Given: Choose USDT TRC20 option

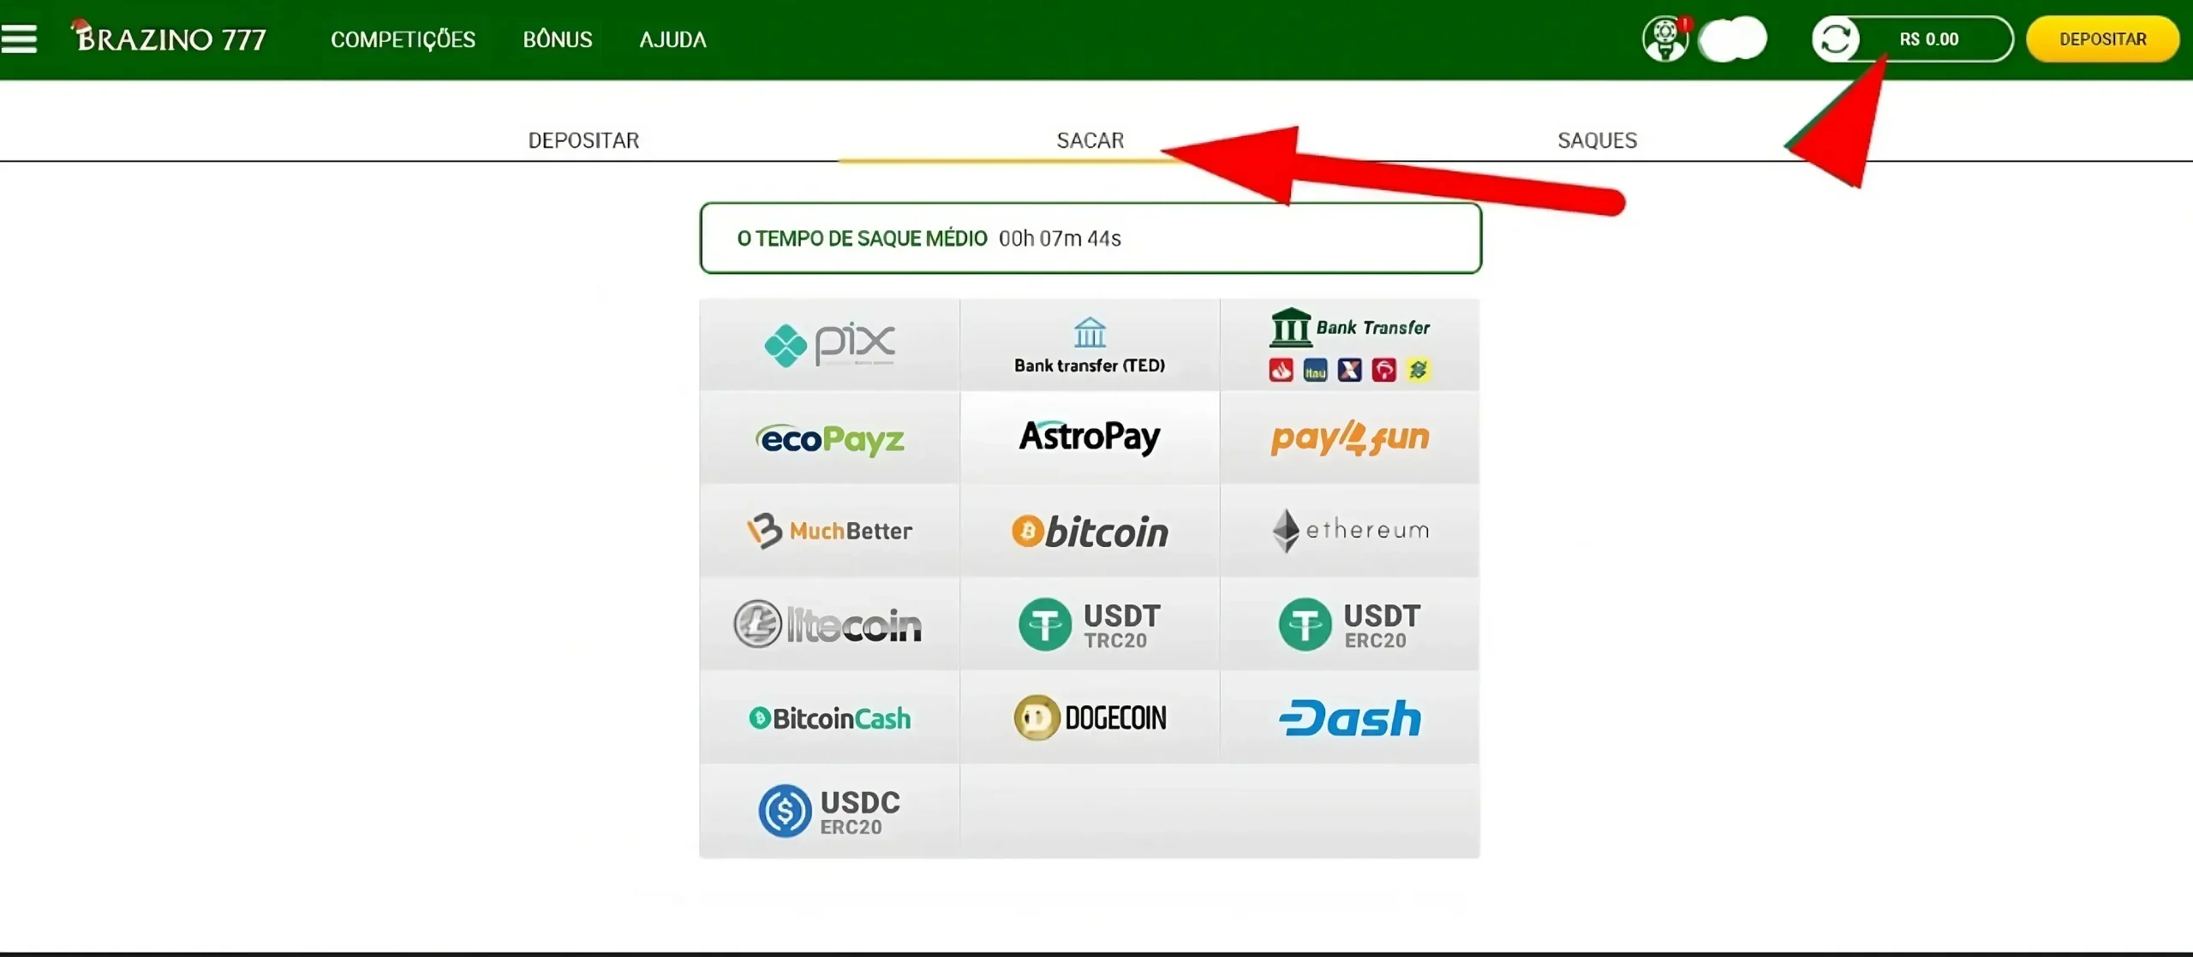Looking at the screenshot, I should [x=1090, y=624].
